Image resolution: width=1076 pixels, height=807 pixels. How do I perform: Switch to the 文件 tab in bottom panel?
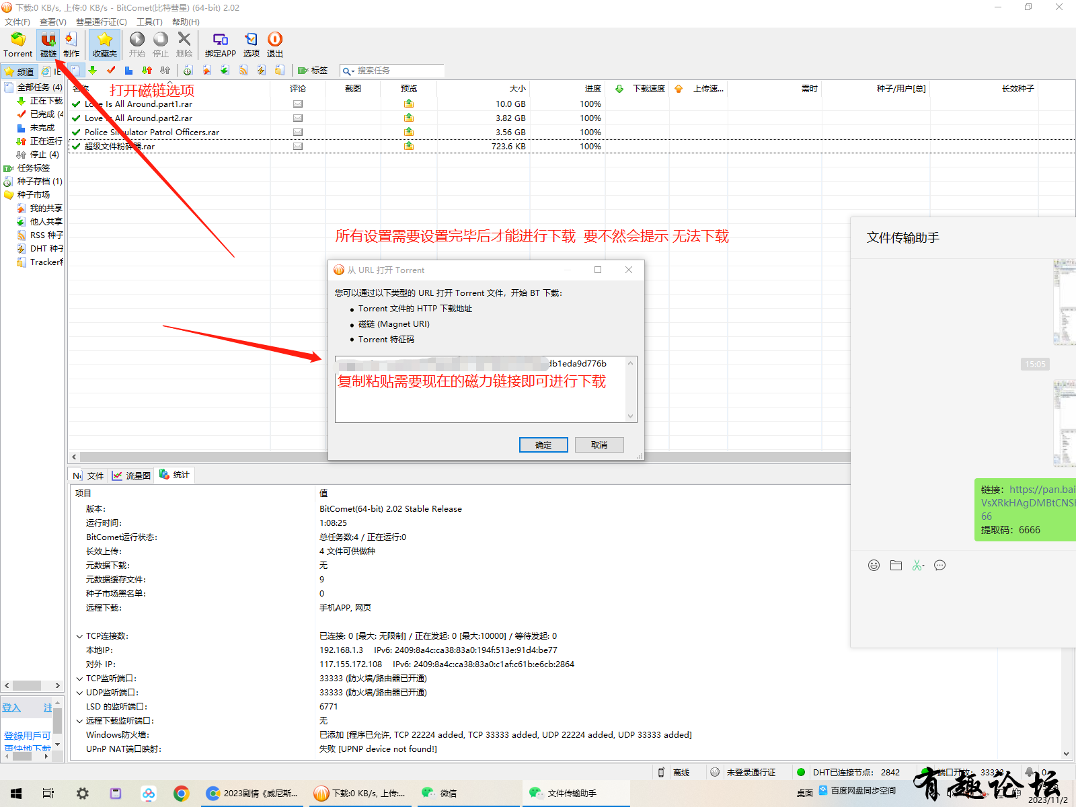pyautogui.click(x=95, y=475)
